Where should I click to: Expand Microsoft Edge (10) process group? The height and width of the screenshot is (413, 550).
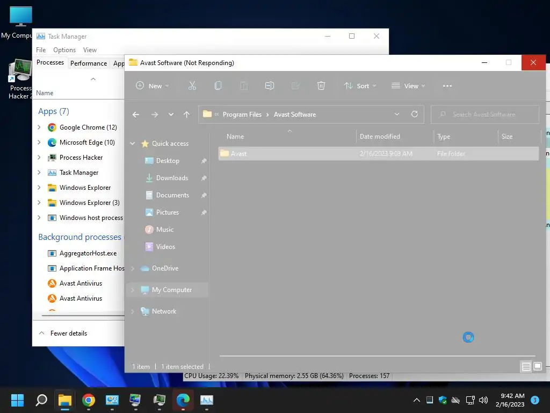(x=39, y=142)
